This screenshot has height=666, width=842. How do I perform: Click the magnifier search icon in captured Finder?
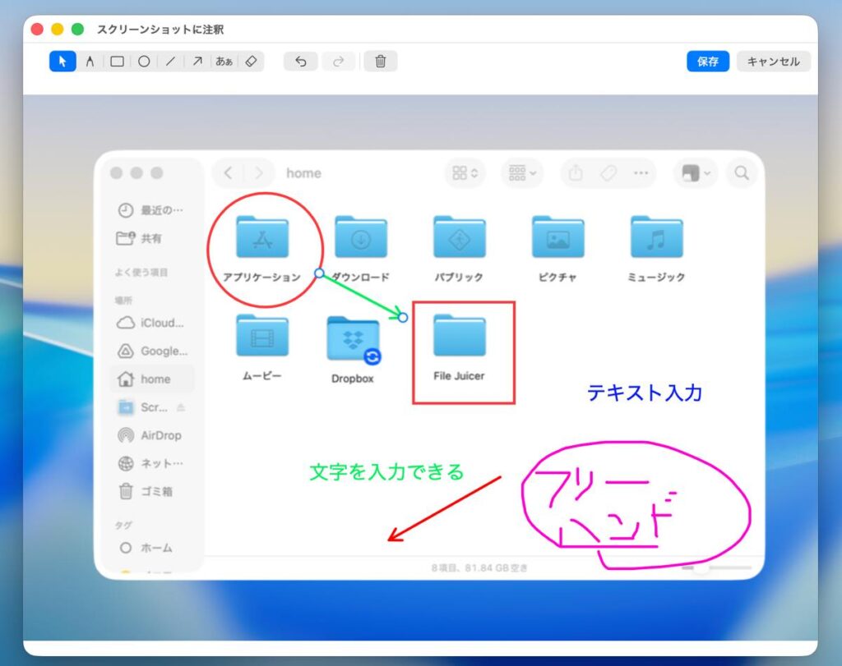point(742,173)
